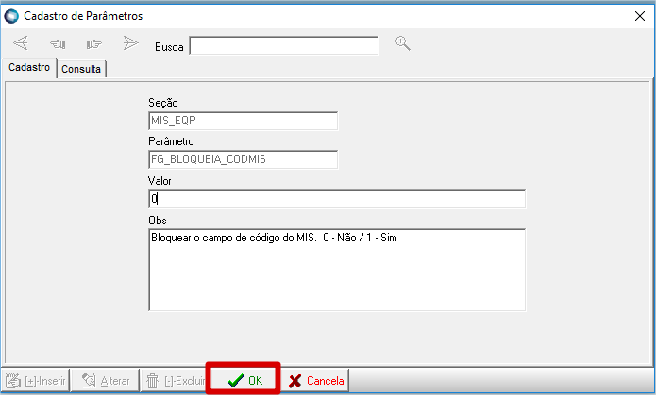Click the Busca label
Image resolution: width=656 pixels, height=395 pixels.
point(169,47)
